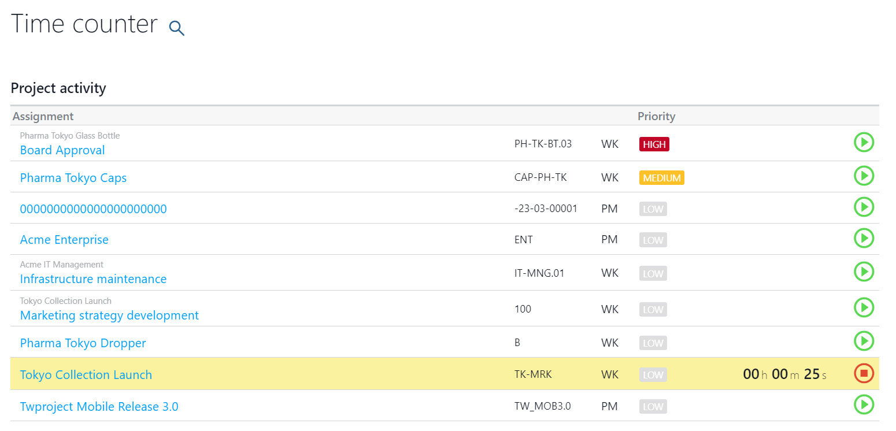Start the timer for Pharma Tokyo Dropper
This screenshot has width=896, height=431.
(864, 341)
